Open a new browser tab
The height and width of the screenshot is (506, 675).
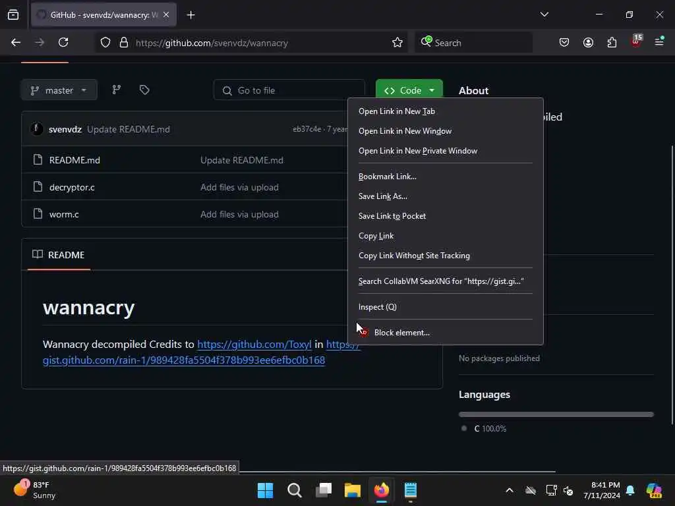tap(191, 15)
